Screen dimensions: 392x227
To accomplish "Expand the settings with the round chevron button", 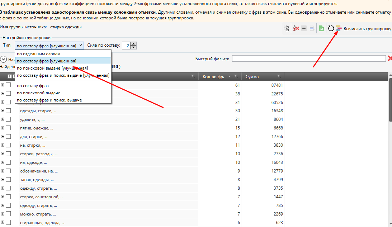I will coord(4,59).
